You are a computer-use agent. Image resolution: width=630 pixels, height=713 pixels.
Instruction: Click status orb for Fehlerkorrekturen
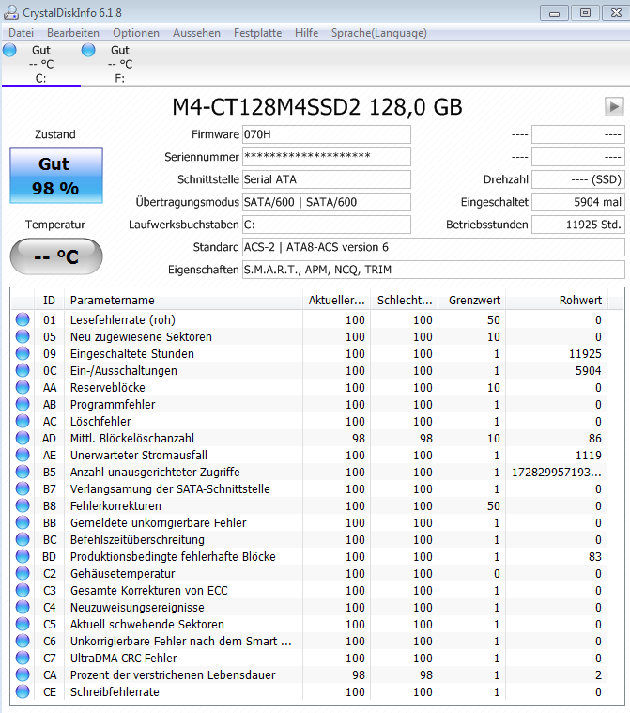click(23, 505)
